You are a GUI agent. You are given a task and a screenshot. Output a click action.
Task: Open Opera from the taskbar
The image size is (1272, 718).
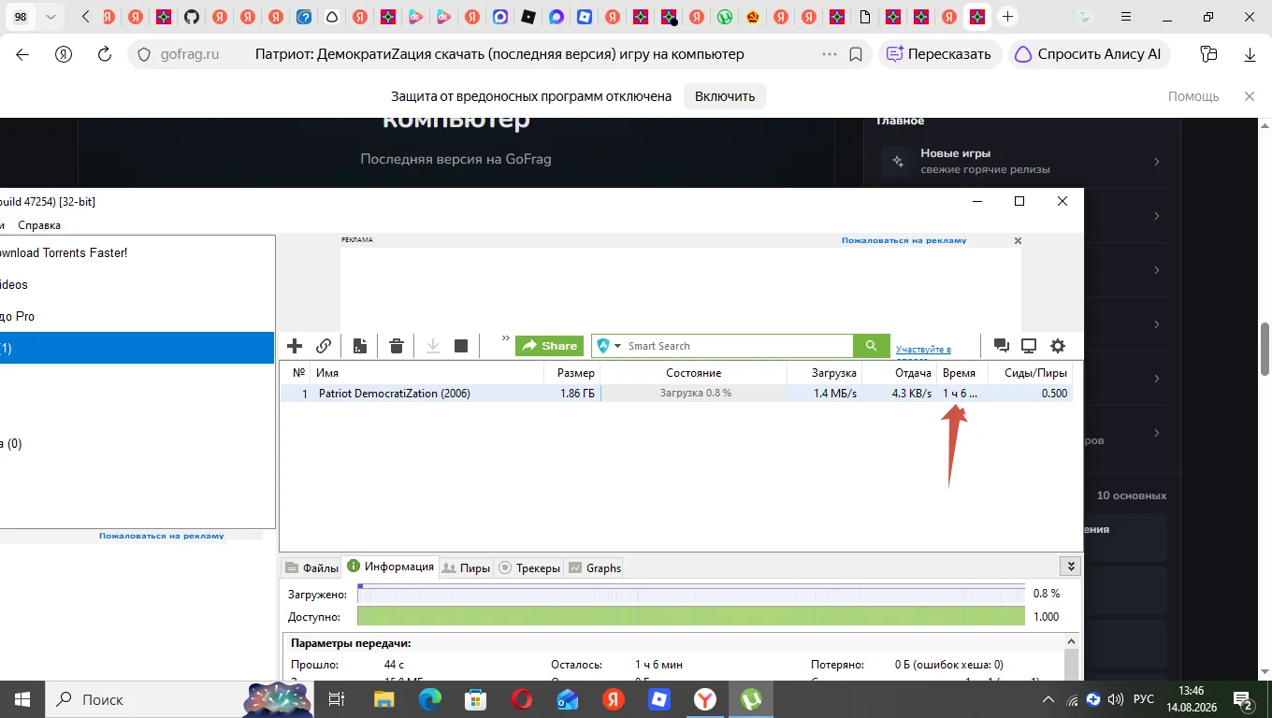(x=522, y=699)
